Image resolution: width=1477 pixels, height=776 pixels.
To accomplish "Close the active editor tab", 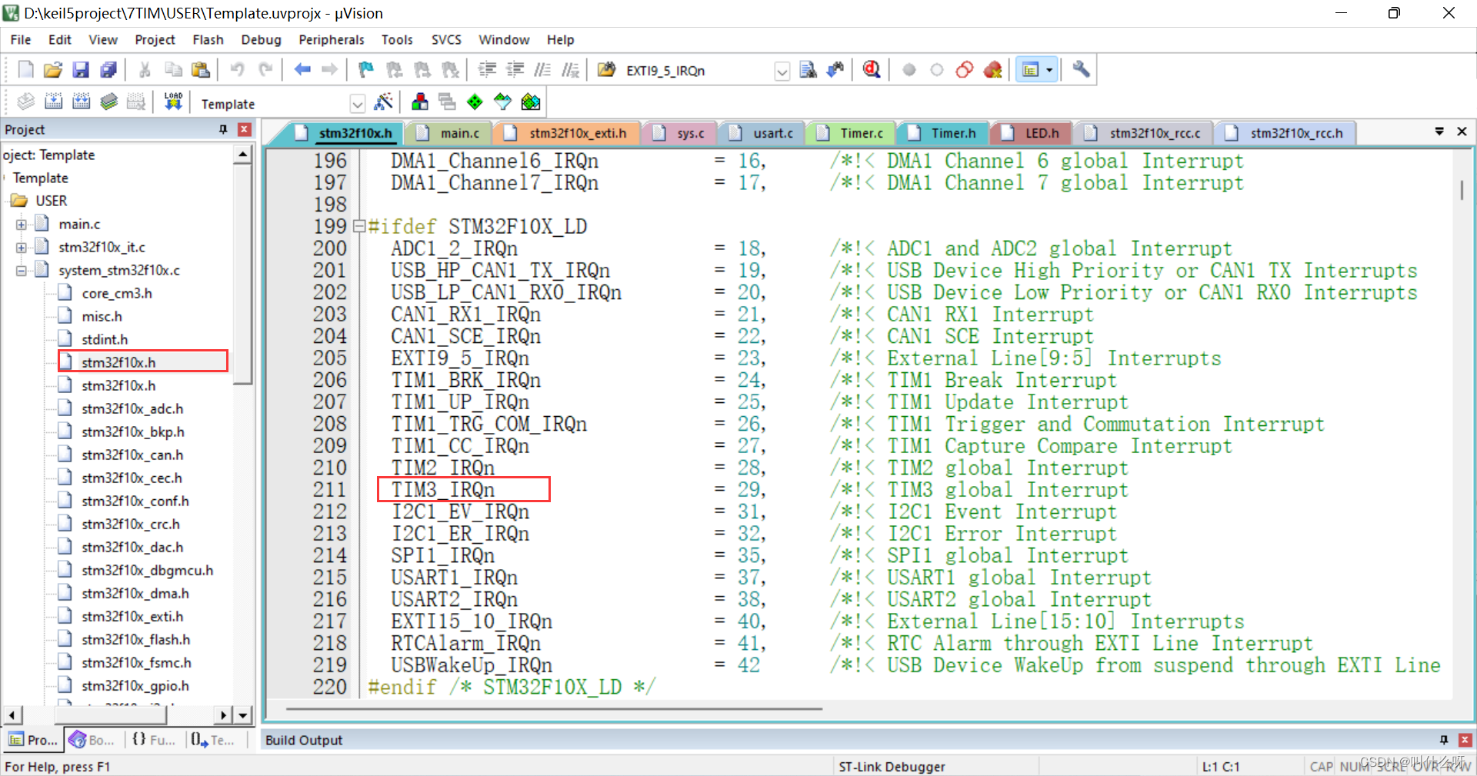I will tap(1462, 132).
